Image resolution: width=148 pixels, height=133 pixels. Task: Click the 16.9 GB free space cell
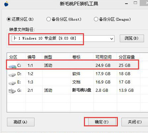(x=103, y=82)
